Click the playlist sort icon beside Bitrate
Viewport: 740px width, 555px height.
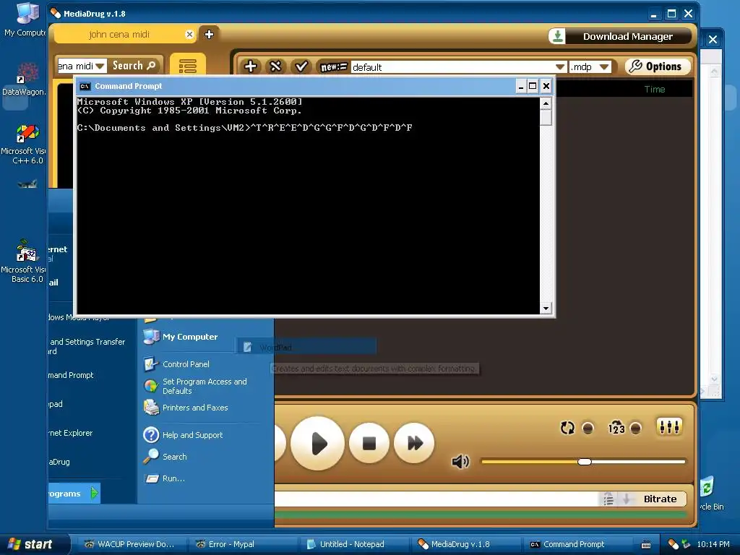point(608,499)
